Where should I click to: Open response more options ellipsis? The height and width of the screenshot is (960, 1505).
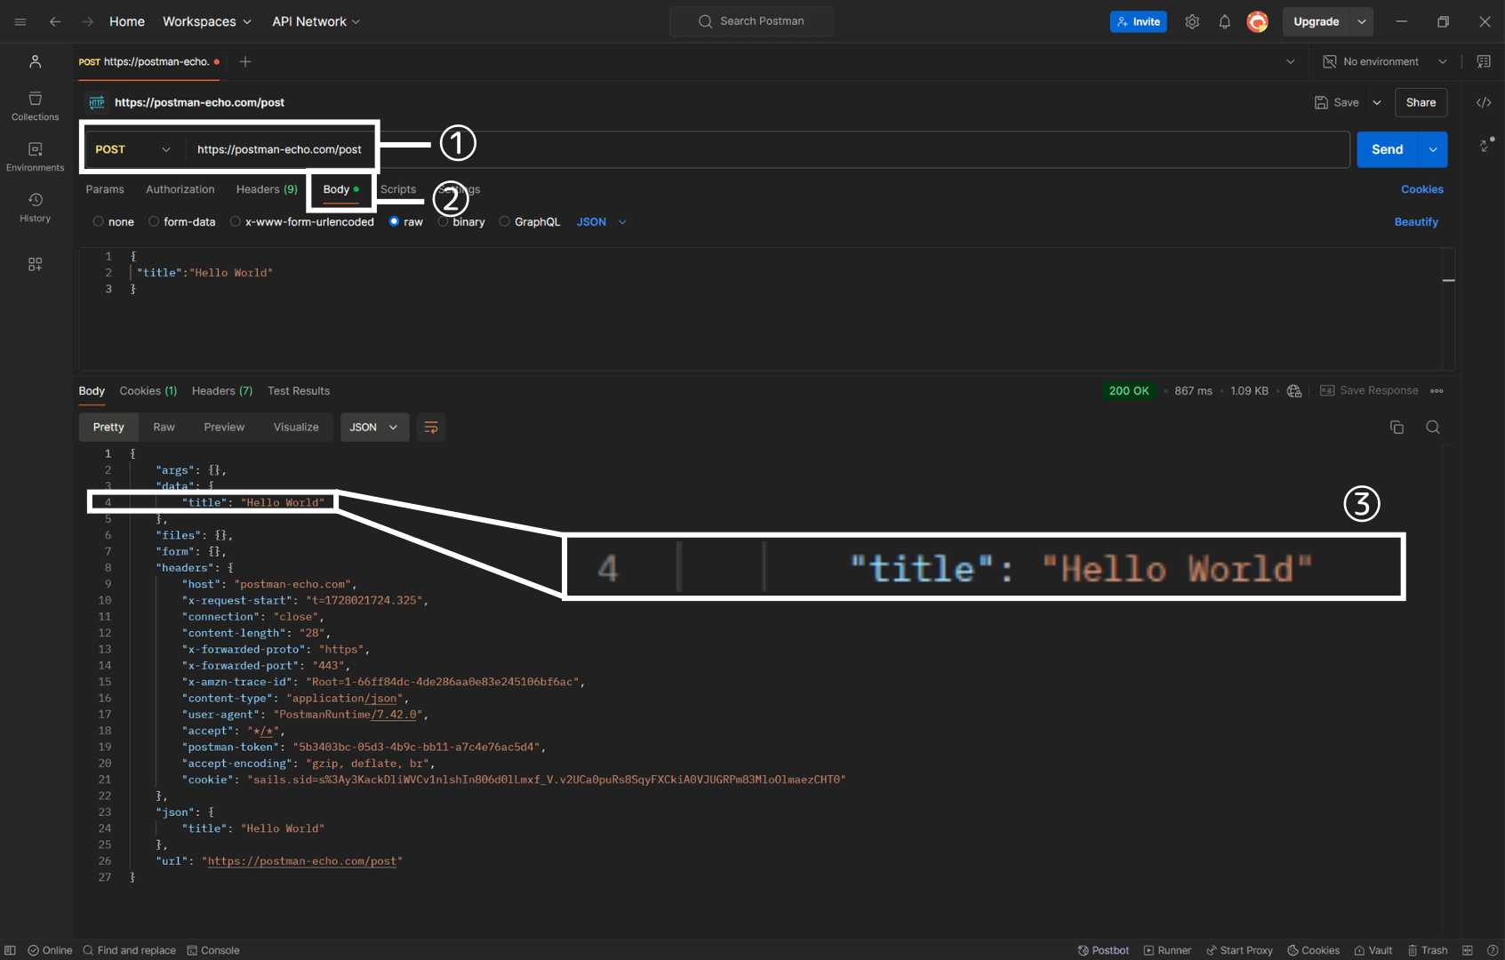point(1437,391)
